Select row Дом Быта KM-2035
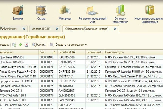This screenshot has width=163, height=109. [81, 62]
